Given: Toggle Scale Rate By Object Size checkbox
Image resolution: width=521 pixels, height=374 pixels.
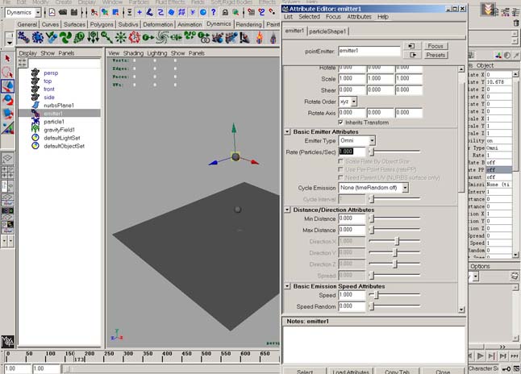Looking at the screenshot, I should 340,161.
